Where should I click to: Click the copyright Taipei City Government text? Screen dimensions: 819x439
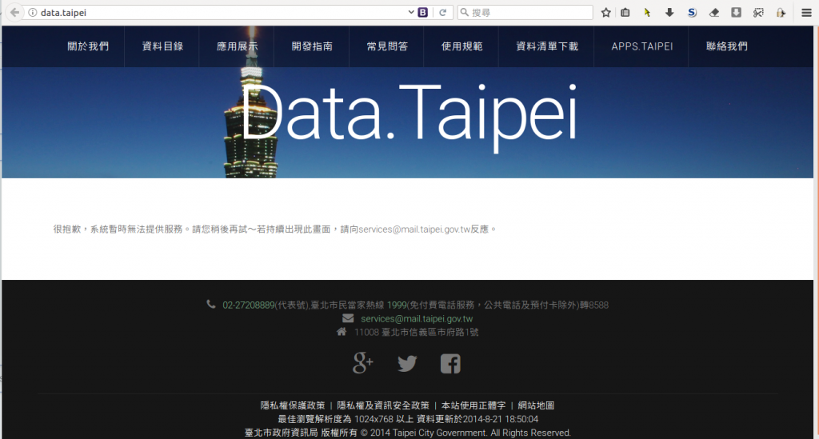(x=407, y=433)
